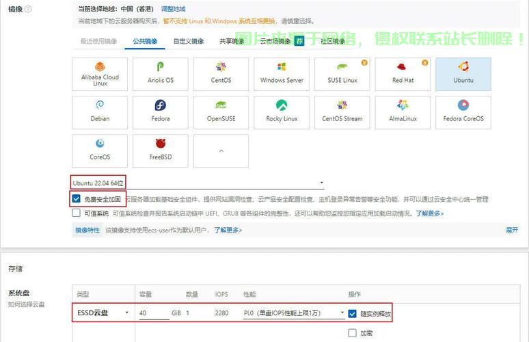The image size is (529, 342).
Task: Pick the CentOS image tile
Action: pos(221,74)
